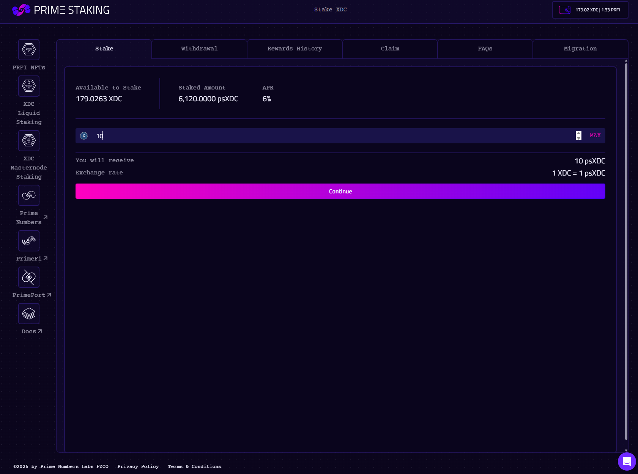Image resolution: width=638 pixels, height=474 pixels.
Task: Click the scrollbar down arrow
Action: click(x=626, y=450)
